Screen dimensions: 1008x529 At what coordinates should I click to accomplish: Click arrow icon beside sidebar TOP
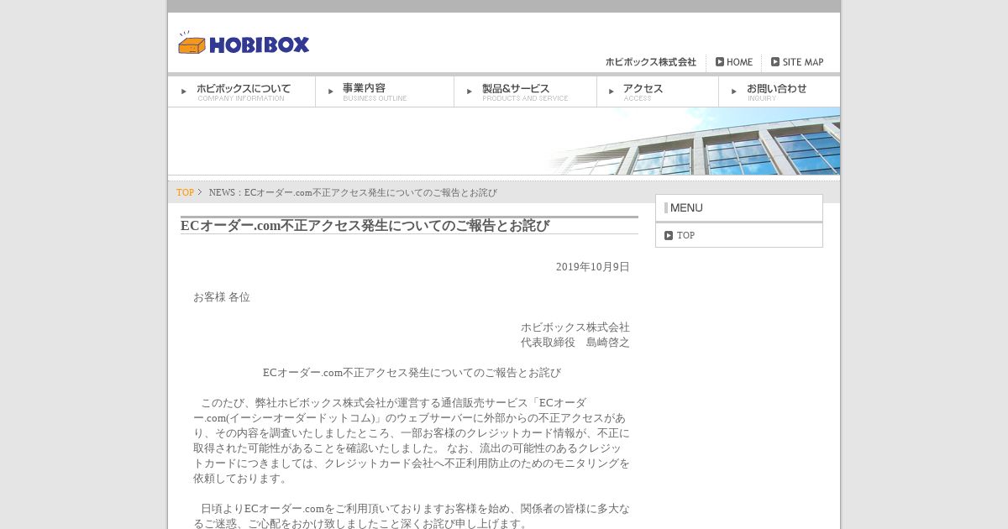pyautogui.click(x=669, y=235)
